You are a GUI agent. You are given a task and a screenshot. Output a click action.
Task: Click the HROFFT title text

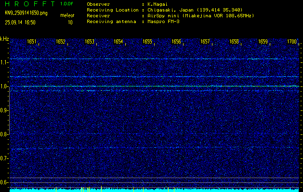click(30, 4)
